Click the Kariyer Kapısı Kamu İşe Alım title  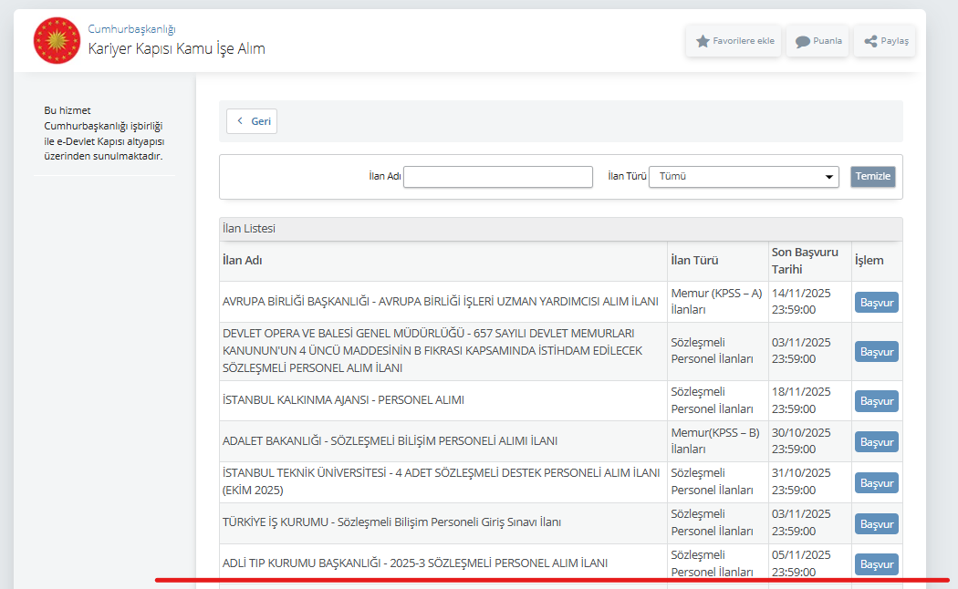point(176,49)
